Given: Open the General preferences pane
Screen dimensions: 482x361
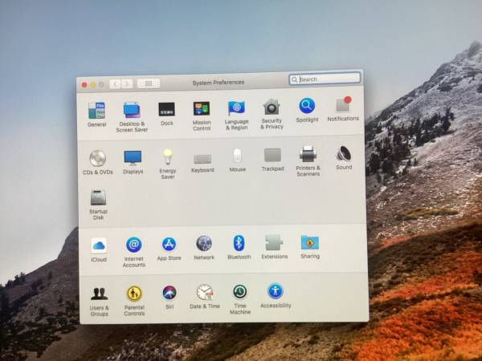Looking at the screenshot, I should 96,111.
